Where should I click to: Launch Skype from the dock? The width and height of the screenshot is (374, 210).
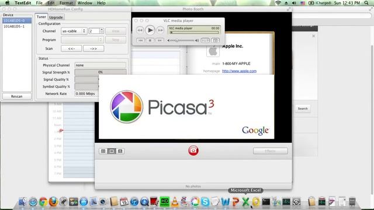point(205,202)
